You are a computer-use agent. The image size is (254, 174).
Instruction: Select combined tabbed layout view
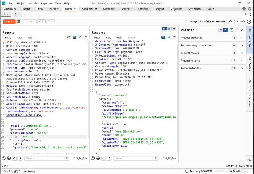pyautogui.click(x=174, y=29)
